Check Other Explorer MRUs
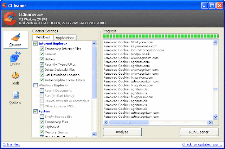The height and width of the screenshot is (149, 225). click(42, 106)
